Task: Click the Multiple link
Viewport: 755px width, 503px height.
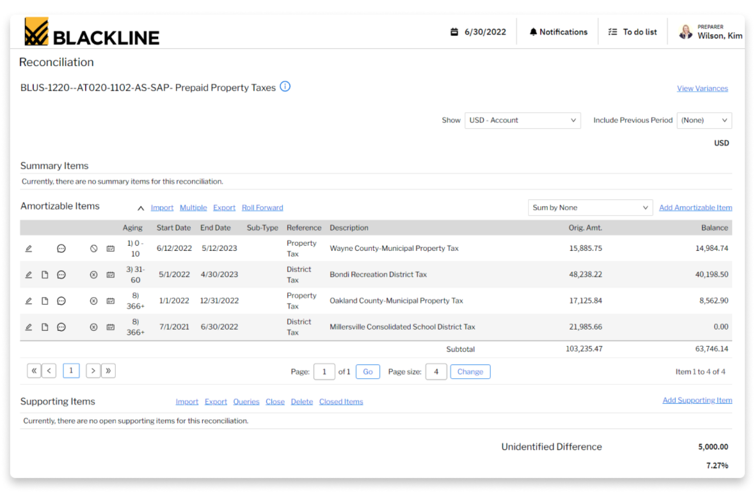Action: [x=193, y=207]
